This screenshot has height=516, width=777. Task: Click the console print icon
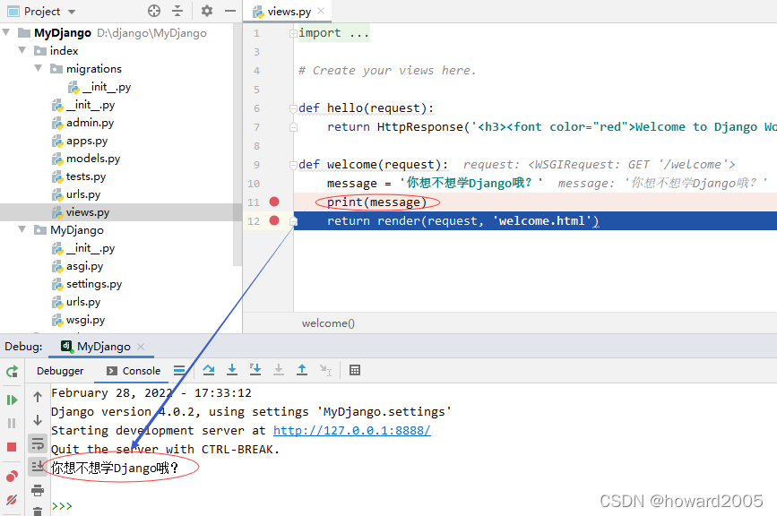point(38,491)
